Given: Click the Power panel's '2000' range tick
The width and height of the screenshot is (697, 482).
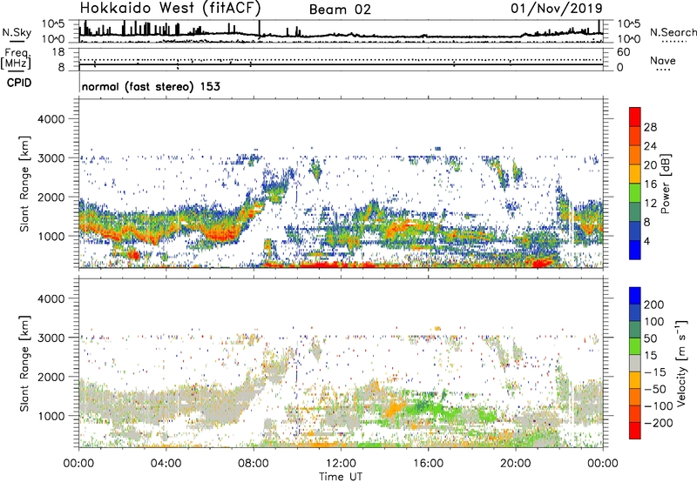Looking at the screenshot, I should [51, 197].
